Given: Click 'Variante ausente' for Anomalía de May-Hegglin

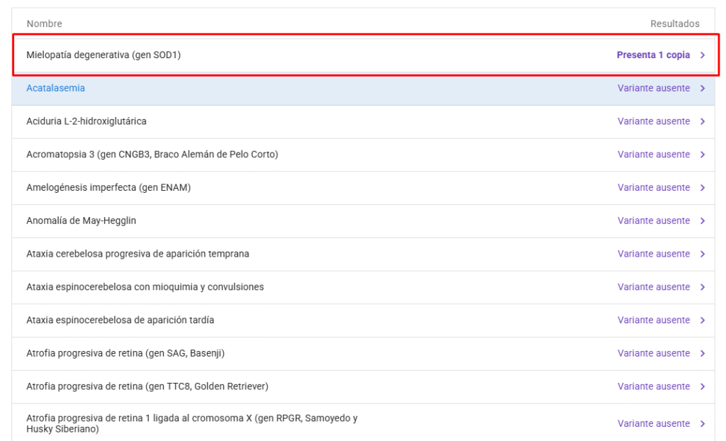Looking at the screenshot, I should pos(653,220).
